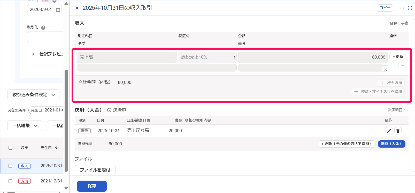Check the 2021/12/31 支出 row checkbox

pyautogui.click(x=10, y=181)
